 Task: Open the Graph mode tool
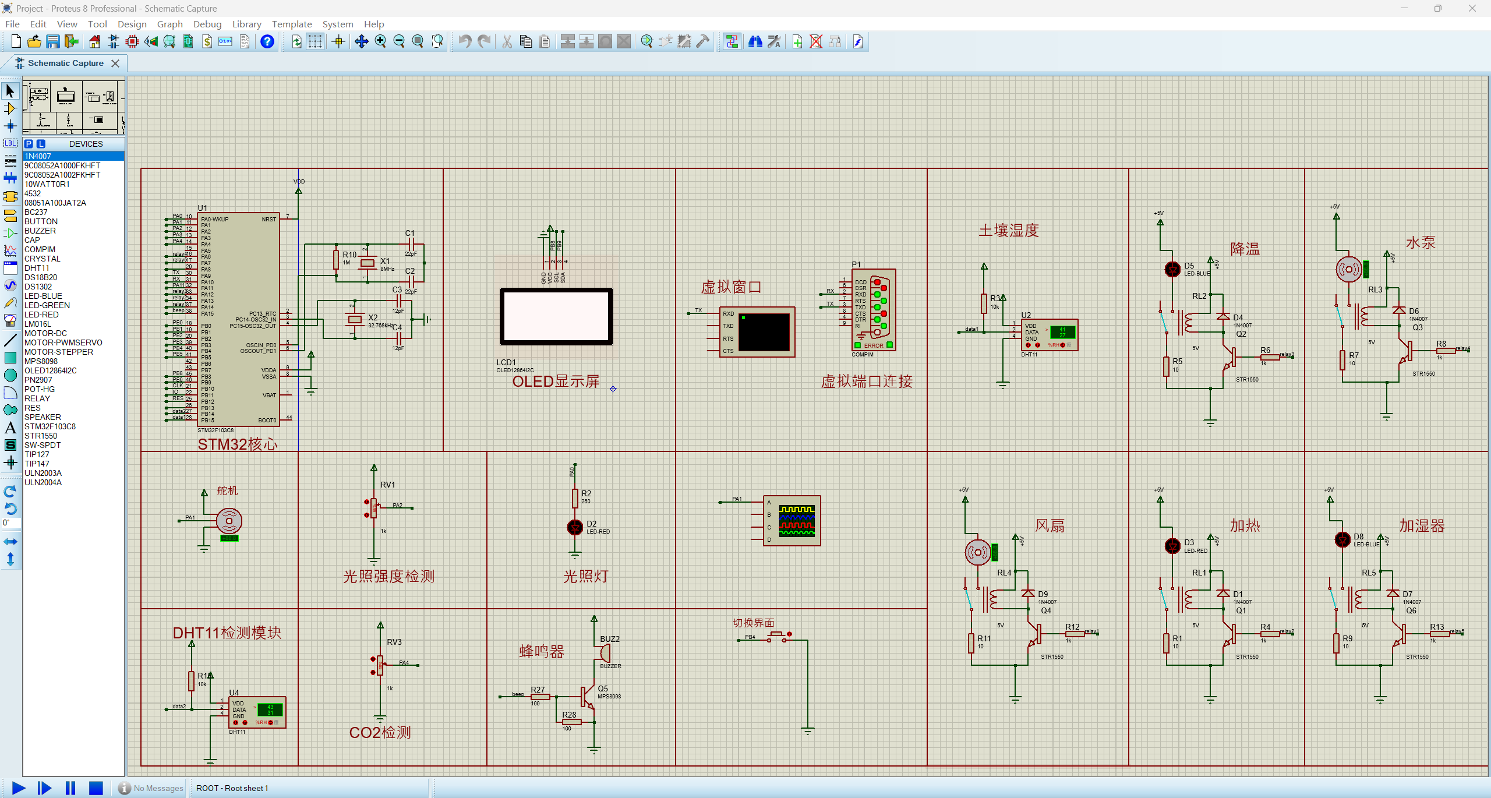point(10,250)
